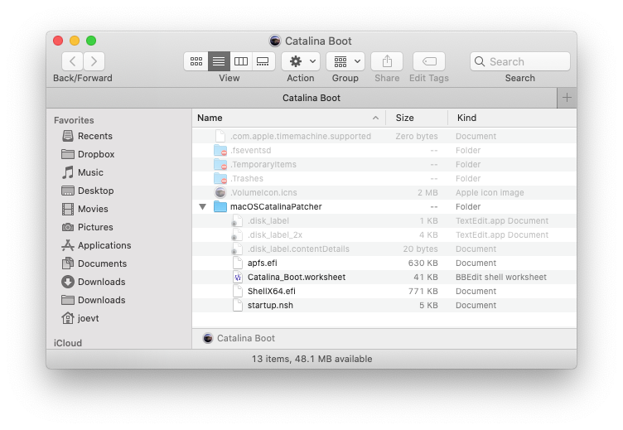
Task: Switch to column view
Action: click(241, 61)
